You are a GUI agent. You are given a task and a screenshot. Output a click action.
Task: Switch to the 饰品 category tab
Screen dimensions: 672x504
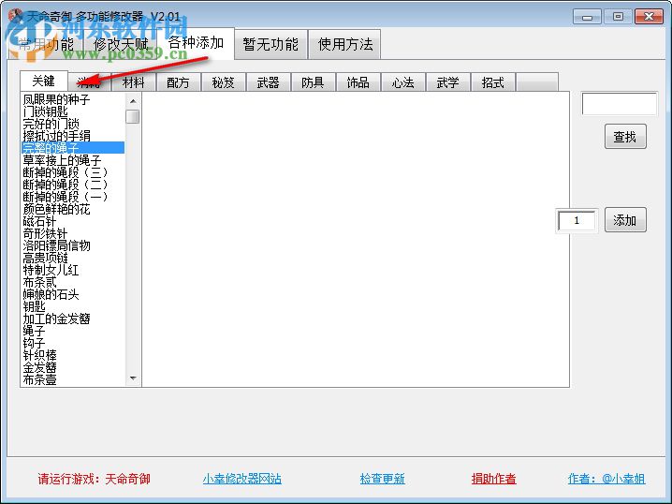pyautogui.click(x=358, y=82)
